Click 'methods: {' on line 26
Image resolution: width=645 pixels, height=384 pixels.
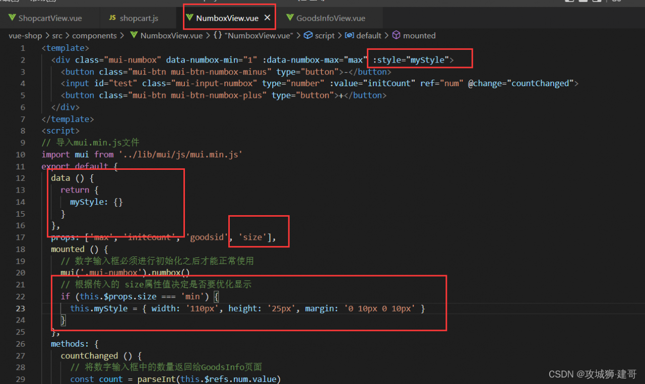click(x=75, y=344)
